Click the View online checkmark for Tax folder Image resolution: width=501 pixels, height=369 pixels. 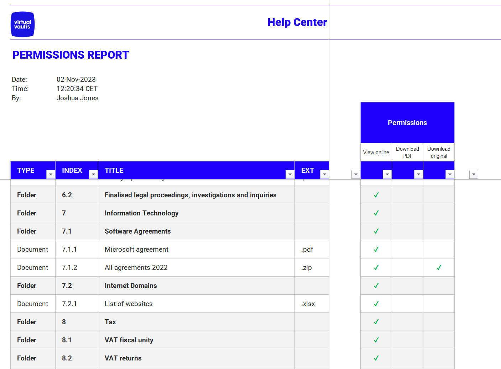coord(376,322)
